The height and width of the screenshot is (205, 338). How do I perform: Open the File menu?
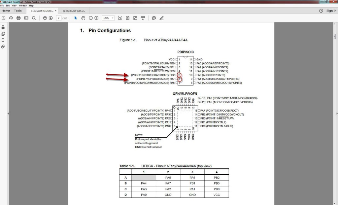[x=2, y=6]
